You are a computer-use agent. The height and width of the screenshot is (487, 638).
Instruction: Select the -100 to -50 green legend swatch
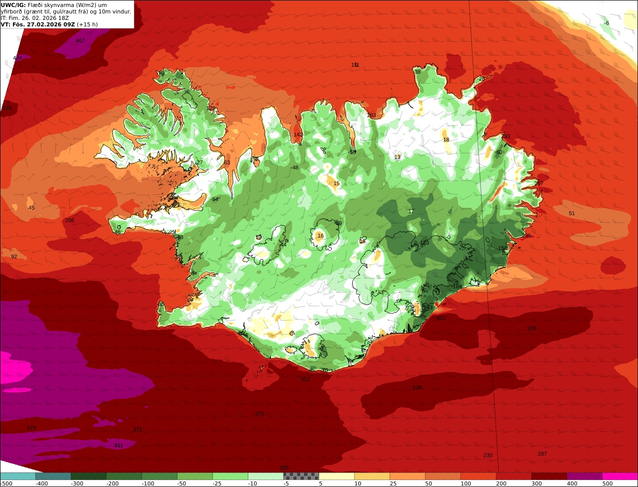pyautogui.click(x=159, y=476)
